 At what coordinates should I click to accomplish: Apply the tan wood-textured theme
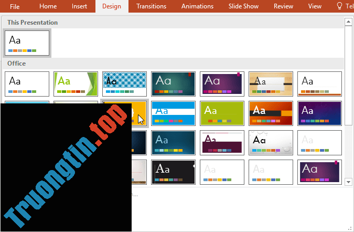pos(271,84)
